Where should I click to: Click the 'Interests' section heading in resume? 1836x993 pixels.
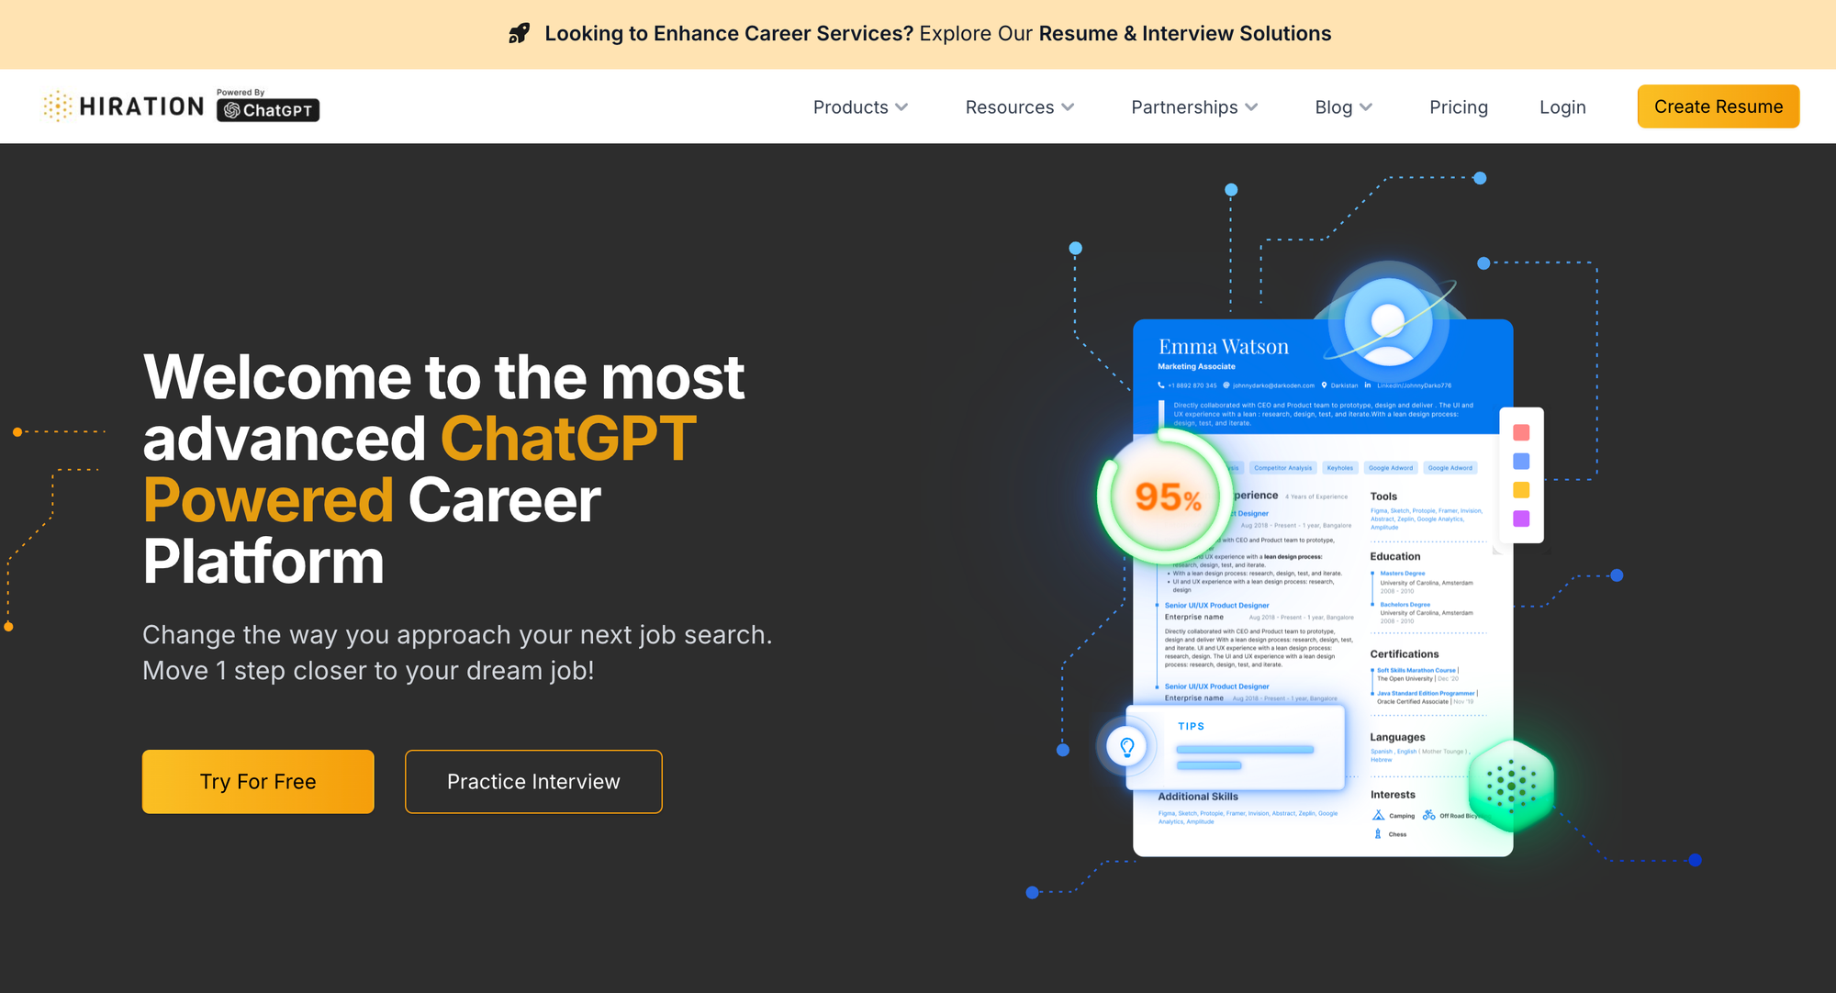tap(1393, 795)
